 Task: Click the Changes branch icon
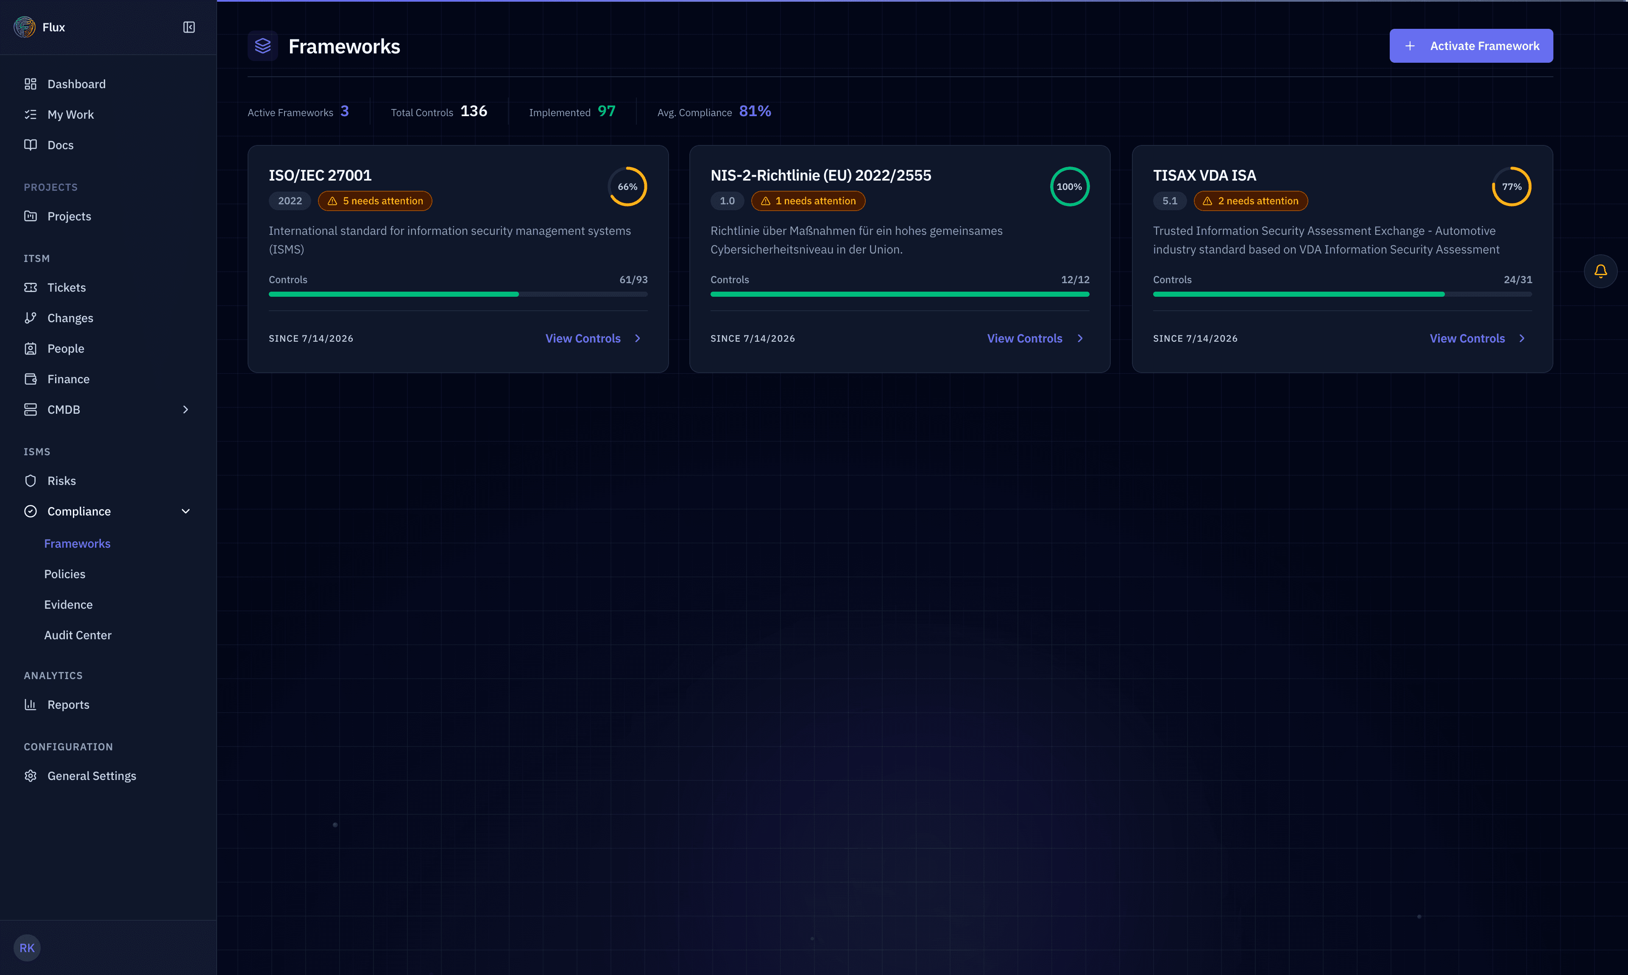click(30, 318)
